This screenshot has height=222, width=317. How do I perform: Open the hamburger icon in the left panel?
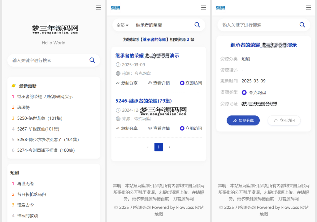point(98,8)
